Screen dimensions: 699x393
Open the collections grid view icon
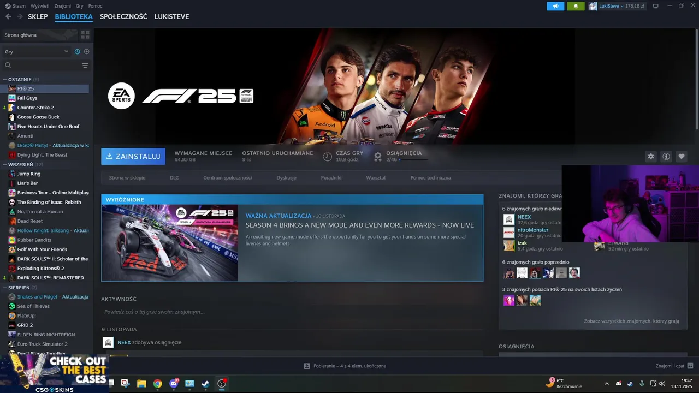pyautogui.click(x=85, y=35)
